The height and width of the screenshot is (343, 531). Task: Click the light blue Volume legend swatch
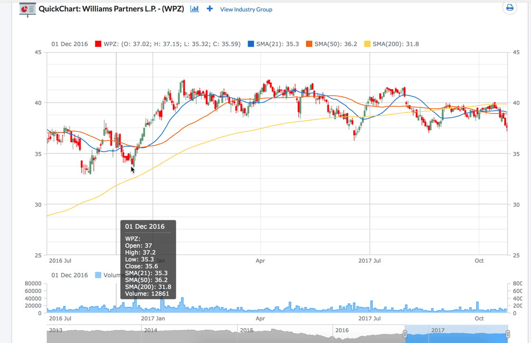[x=98, y=275]
